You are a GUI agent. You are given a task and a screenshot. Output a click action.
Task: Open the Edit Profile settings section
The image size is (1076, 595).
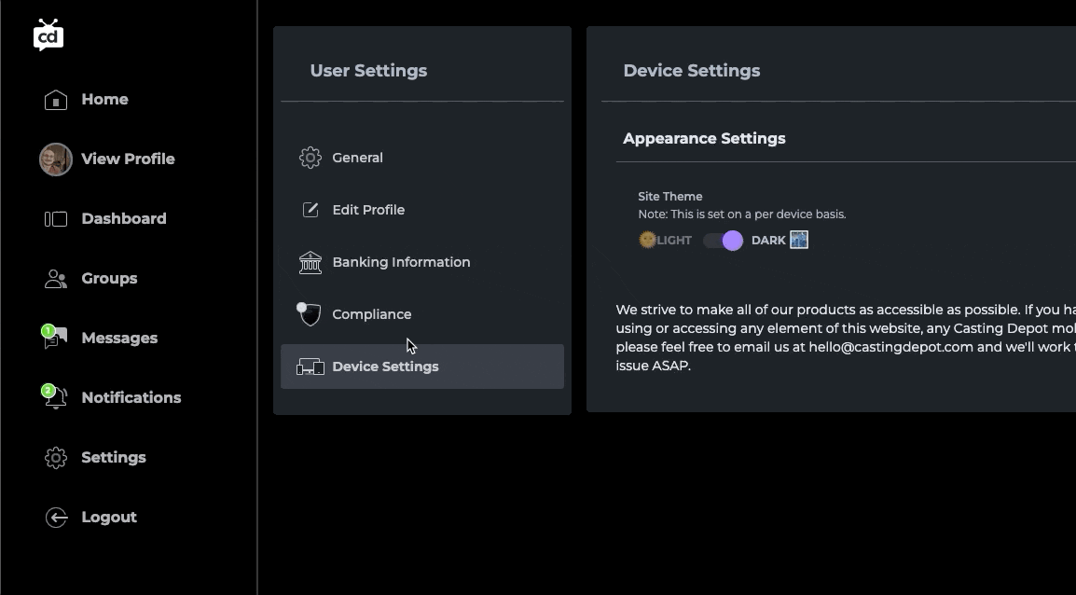click(x=368, y=210)
